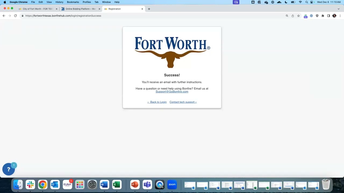This screenshot has height=193, width=344.
Task: Open Microsoft Teams from the Dock
Action: [147, 184]
